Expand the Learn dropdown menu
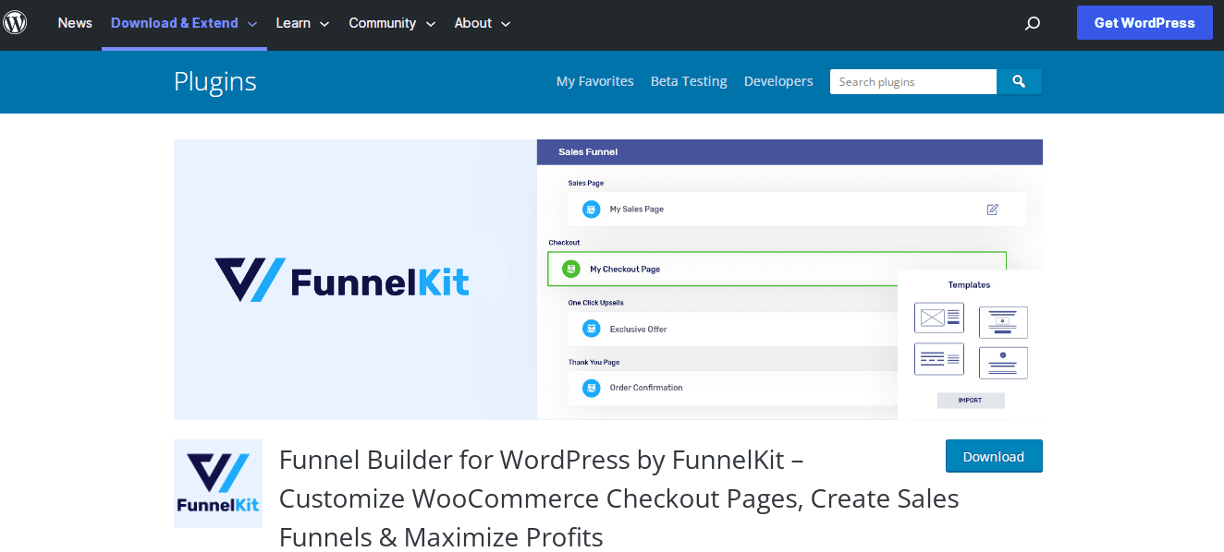The height and width of the screenshot is (552, 1224). [302, 23]
